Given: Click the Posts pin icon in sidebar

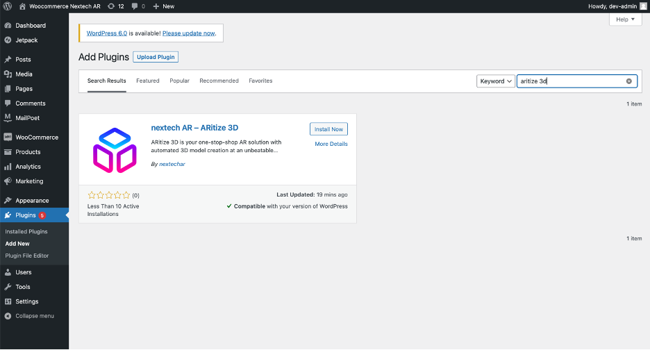Looking at the screenshot, I should tap(8, 59).
